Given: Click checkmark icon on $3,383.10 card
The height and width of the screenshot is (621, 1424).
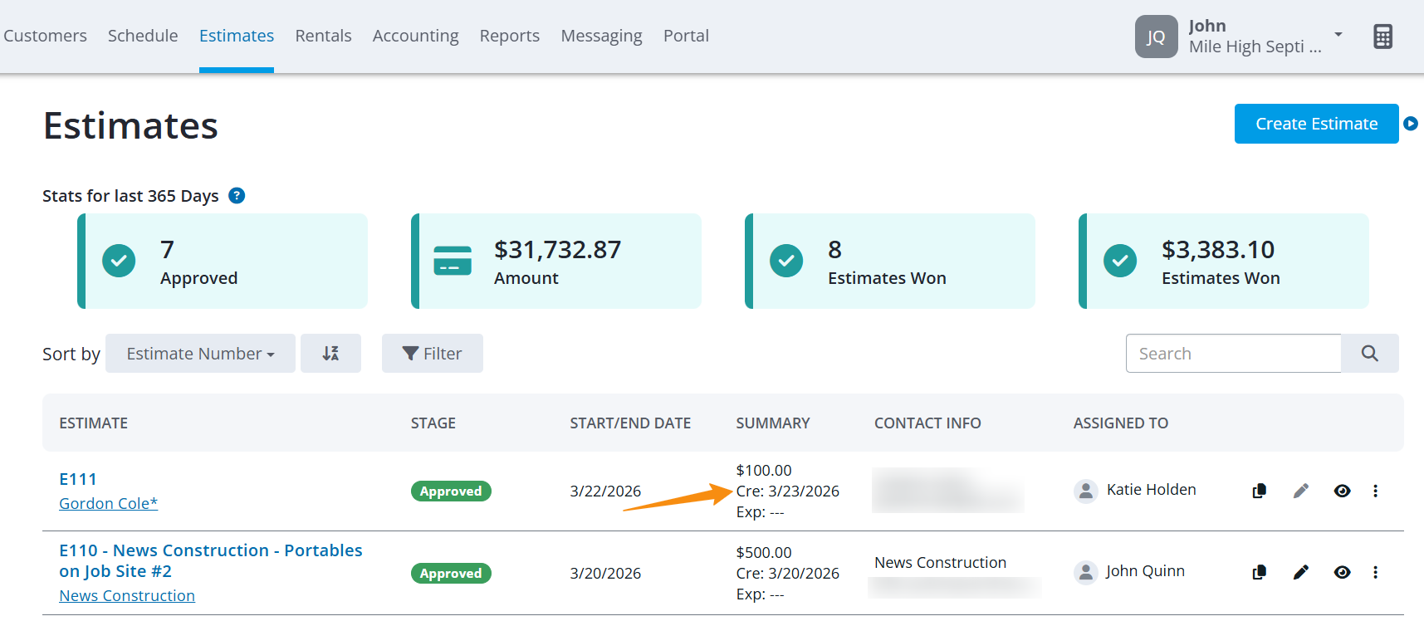Looking at the screenshot, I should pos(1120,261).
